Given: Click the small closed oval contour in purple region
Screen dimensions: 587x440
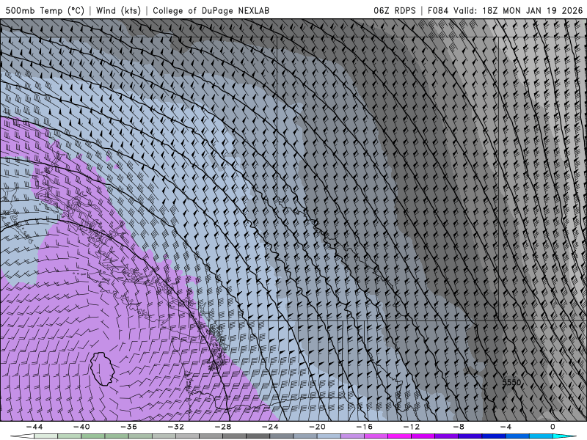Looking at the screenshot, I should (102, 369).
